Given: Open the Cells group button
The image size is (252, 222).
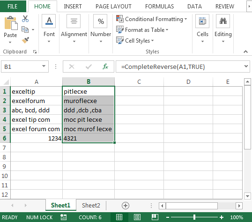Looking at the screenshot, I should click(202, 29).
